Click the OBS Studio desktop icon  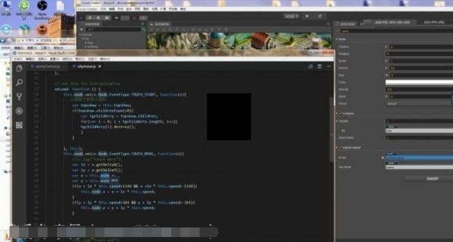tap(42, 9)
